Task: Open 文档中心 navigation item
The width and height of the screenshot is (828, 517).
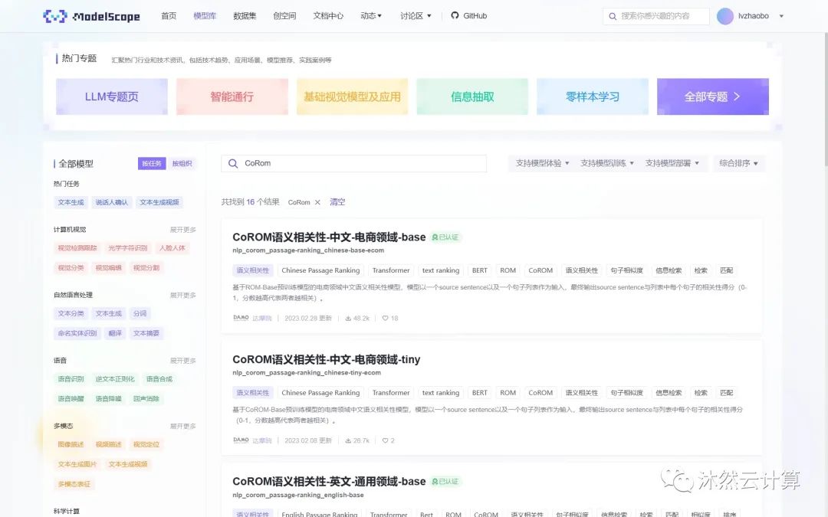Action: pos(328,16)
